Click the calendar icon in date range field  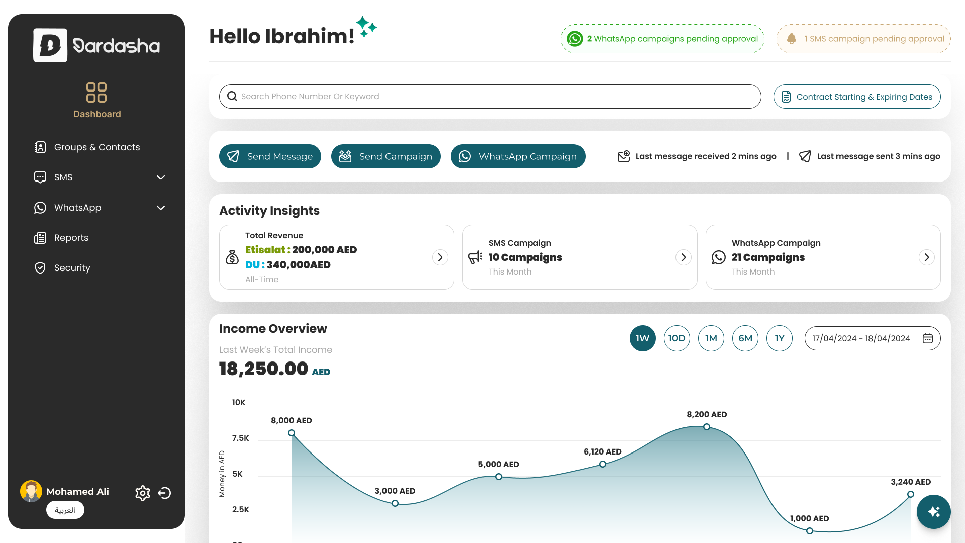(x=928, y=338)
